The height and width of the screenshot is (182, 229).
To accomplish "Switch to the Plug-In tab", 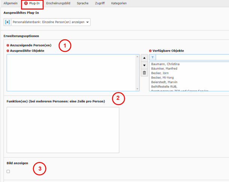I will point(32,3).
